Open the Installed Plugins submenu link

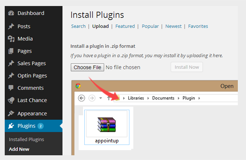tap(26, 139)
